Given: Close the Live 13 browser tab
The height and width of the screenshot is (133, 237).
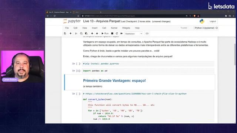Looking at the screenshot, I should click(x=71, y=12).
